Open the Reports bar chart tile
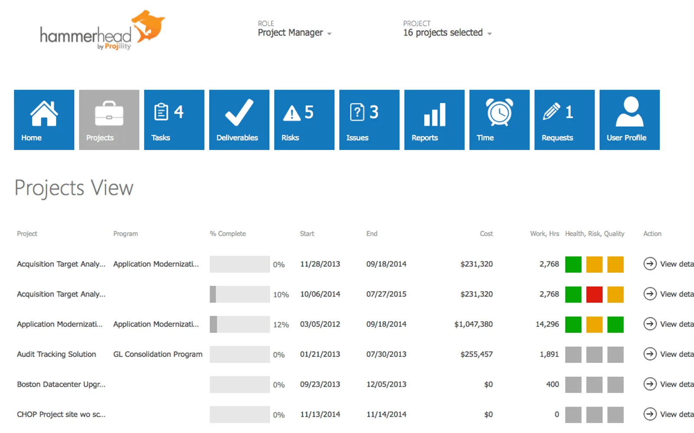Screen dimensions: 694x433 [x=434, y=120]
